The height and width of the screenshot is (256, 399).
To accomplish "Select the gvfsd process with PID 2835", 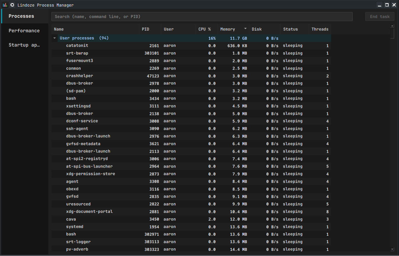I will (x=191, y=197).
